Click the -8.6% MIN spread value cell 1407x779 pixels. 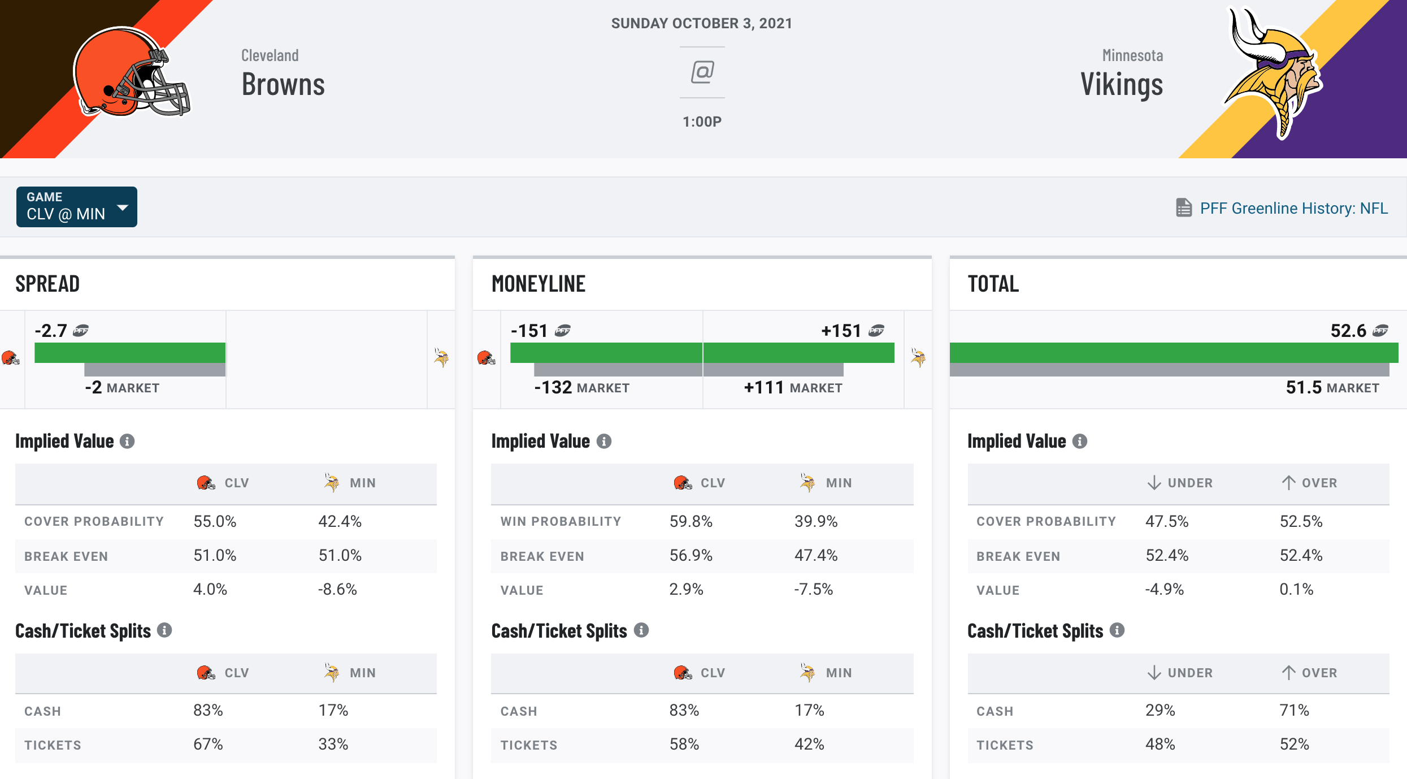(337, 589)
